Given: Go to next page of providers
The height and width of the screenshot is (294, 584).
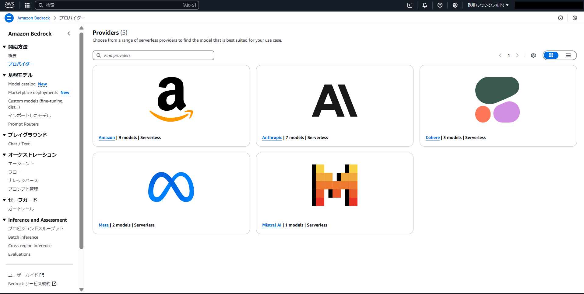Looking at the screenshot, I should [x=517, y=55].
